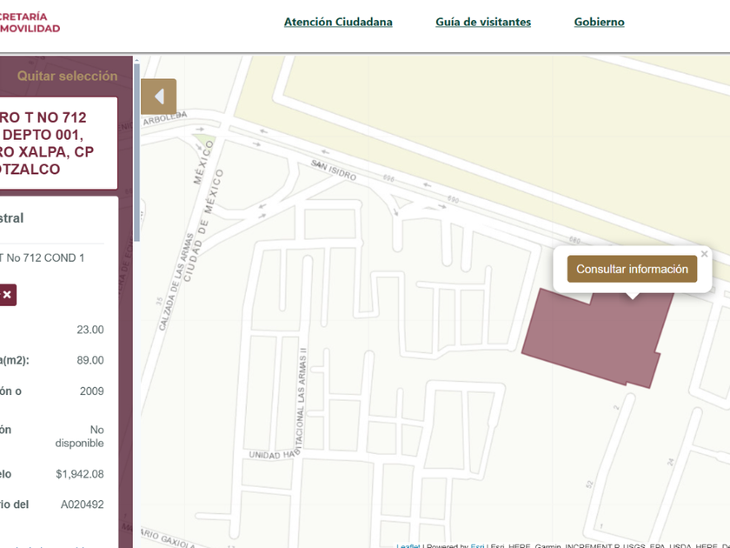The width and height of the screenshot is (730, 548).
Task: Close the Consultar información popup
Action: click(x=704, y=254)
